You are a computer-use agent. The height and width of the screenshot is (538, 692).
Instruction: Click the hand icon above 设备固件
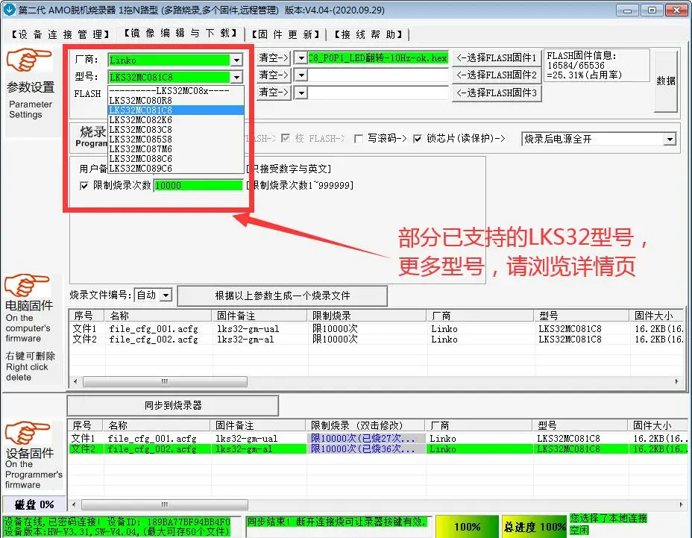click(28, 433)
